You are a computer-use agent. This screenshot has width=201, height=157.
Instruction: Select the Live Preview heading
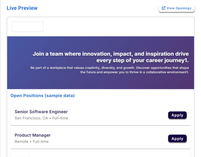point(22,8)
